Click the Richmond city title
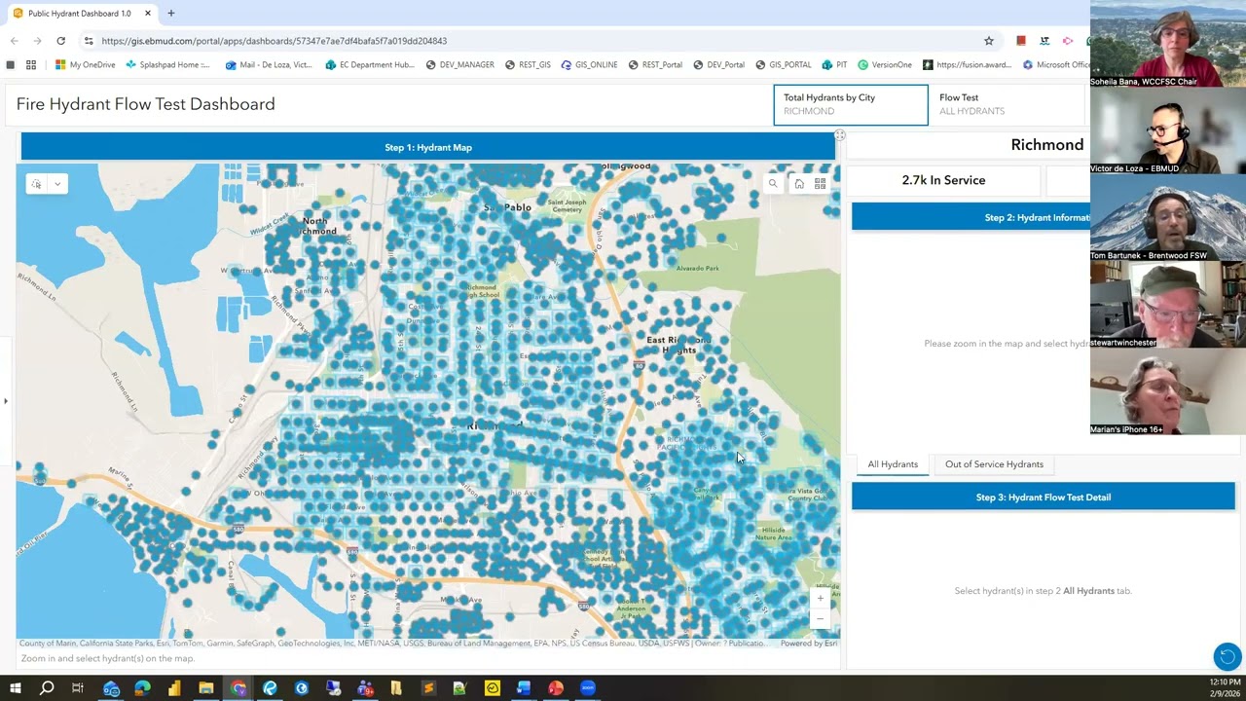The width and height of the screenshot is (1246, 701). tap(1046, 145)
